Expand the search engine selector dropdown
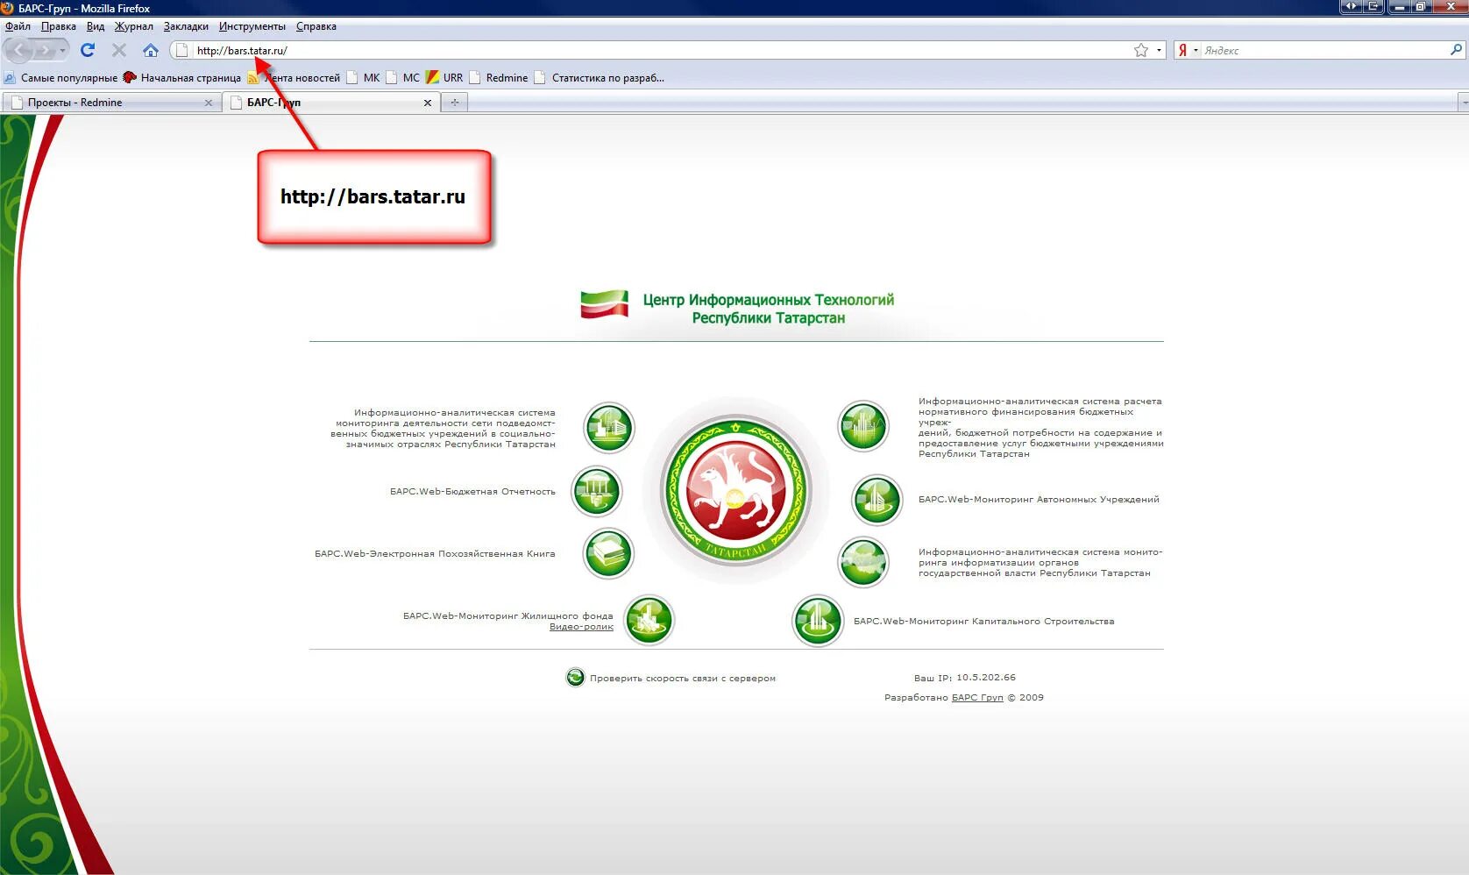The height and width of the screenshot is (875, 1469). coord(1196,50)
